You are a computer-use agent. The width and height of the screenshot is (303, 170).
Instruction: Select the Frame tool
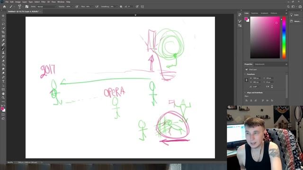3,36
